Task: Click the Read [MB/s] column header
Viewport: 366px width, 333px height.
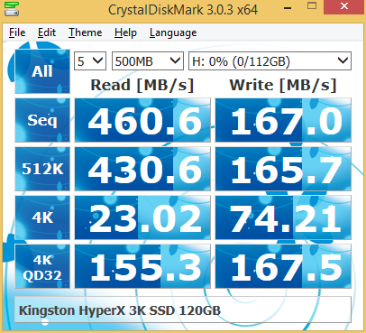Action: tap(142, 85)
